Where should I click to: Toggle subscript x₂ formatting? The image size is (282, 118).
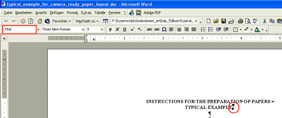[x=140, y=29]
